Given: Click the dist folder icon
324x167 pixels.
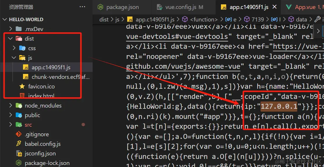Looking at the screenshot, I should pyautogui.click(x=19, y=39).
